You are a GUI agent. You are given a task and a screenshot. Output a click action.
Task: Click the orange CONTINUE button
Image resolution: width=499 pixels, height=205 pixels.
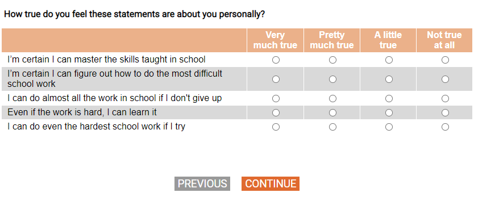(x=271, y=184)
